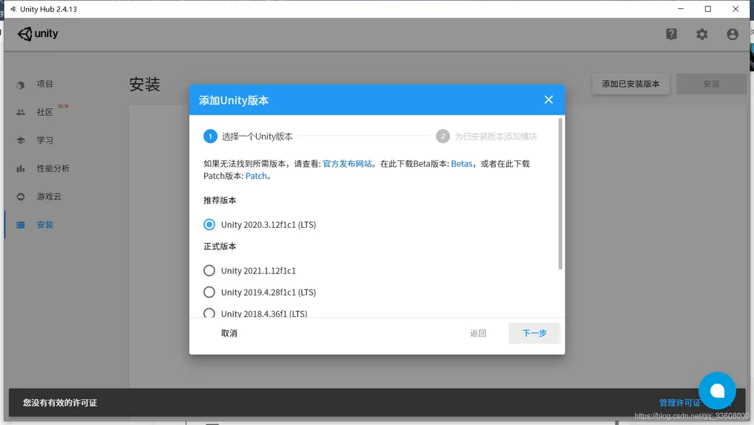The image size is (754, 425).
Task: Click the 正式版本 heading text
Action: click(220, 246)
